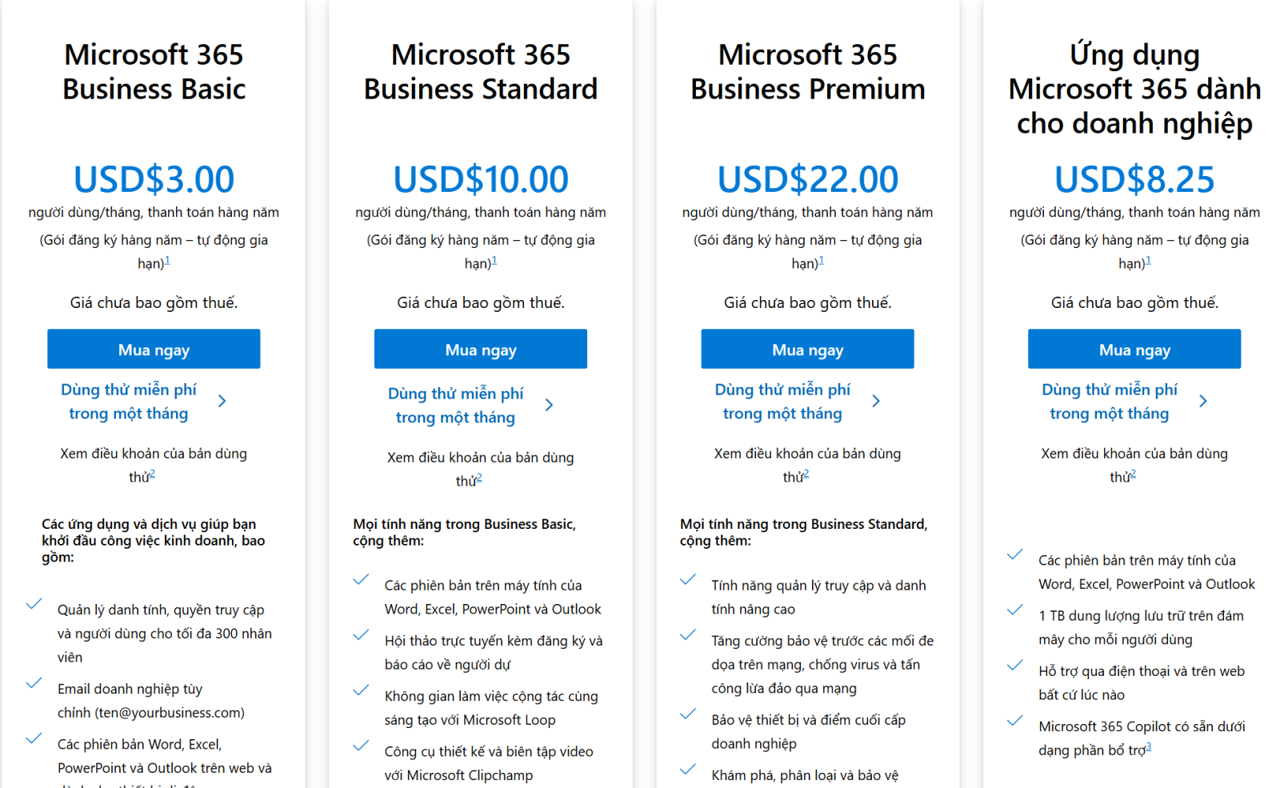Select free trial link for Microsoft 365 apps plan
The width and height of the screenshot is (1280, 788).
click(1110, 402)
